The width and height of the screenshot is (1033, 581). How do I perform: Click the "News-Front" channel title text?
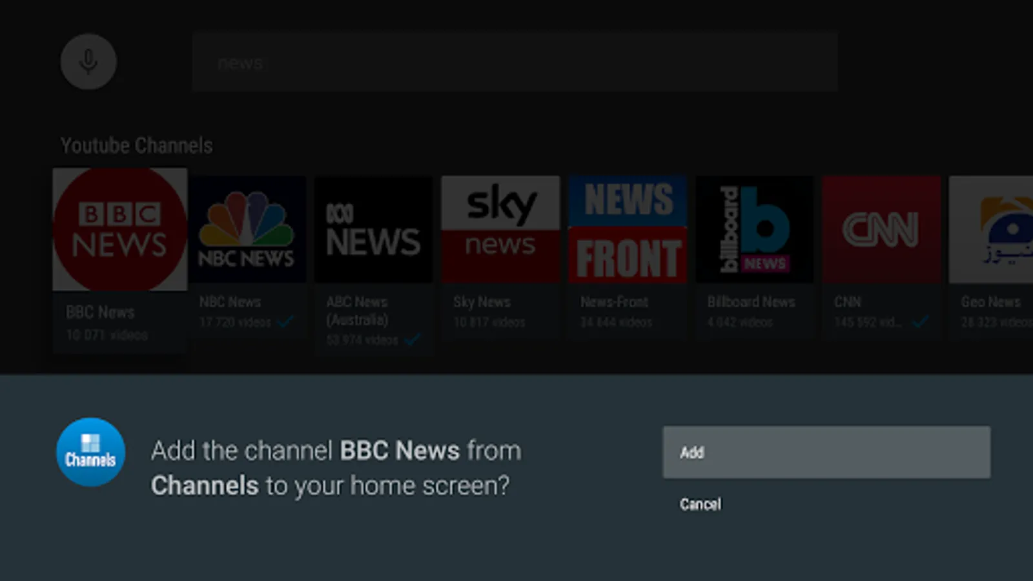pyautogui.click(x=614, y=301)
